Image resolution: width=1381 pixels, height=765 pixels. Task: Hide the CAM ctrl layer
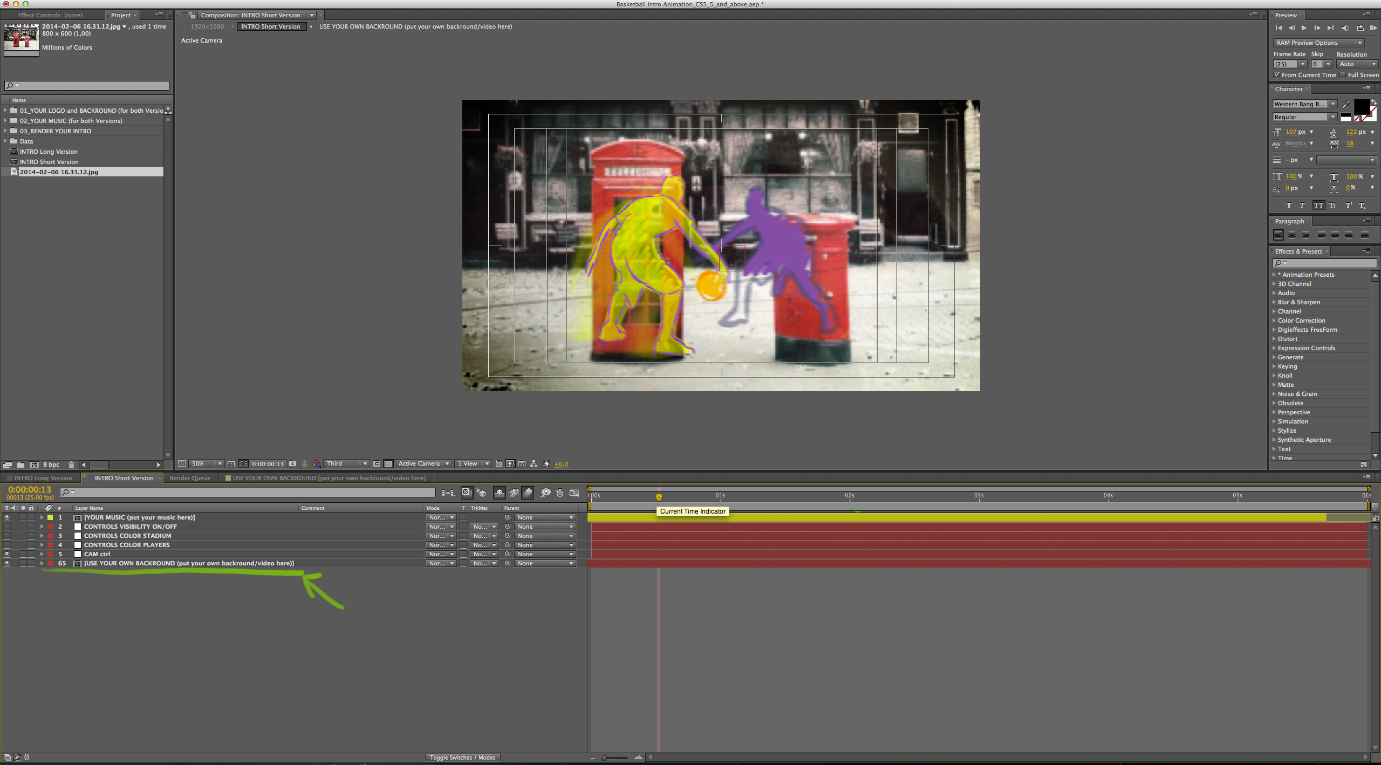tap(7, 554)
